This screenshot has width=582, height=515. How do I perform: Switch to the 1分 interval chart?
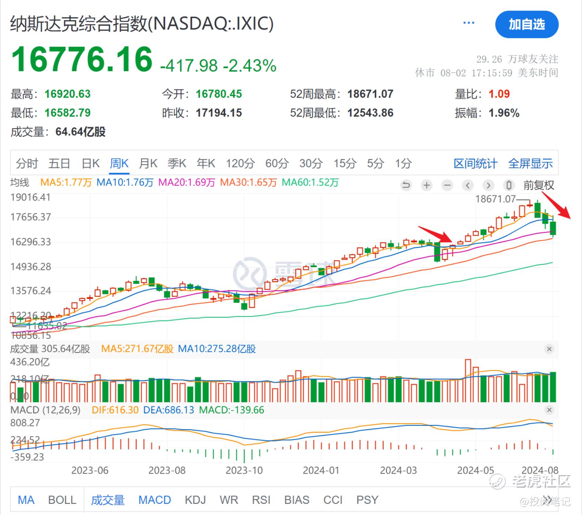coord(403,163)
